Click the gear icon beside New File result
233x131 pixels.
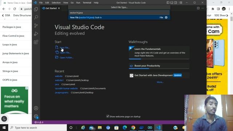click(x=166, y=17)
